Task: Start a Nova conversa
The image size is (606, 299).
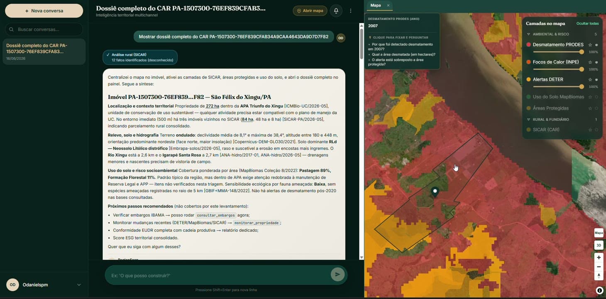Action: coord(44,11)
